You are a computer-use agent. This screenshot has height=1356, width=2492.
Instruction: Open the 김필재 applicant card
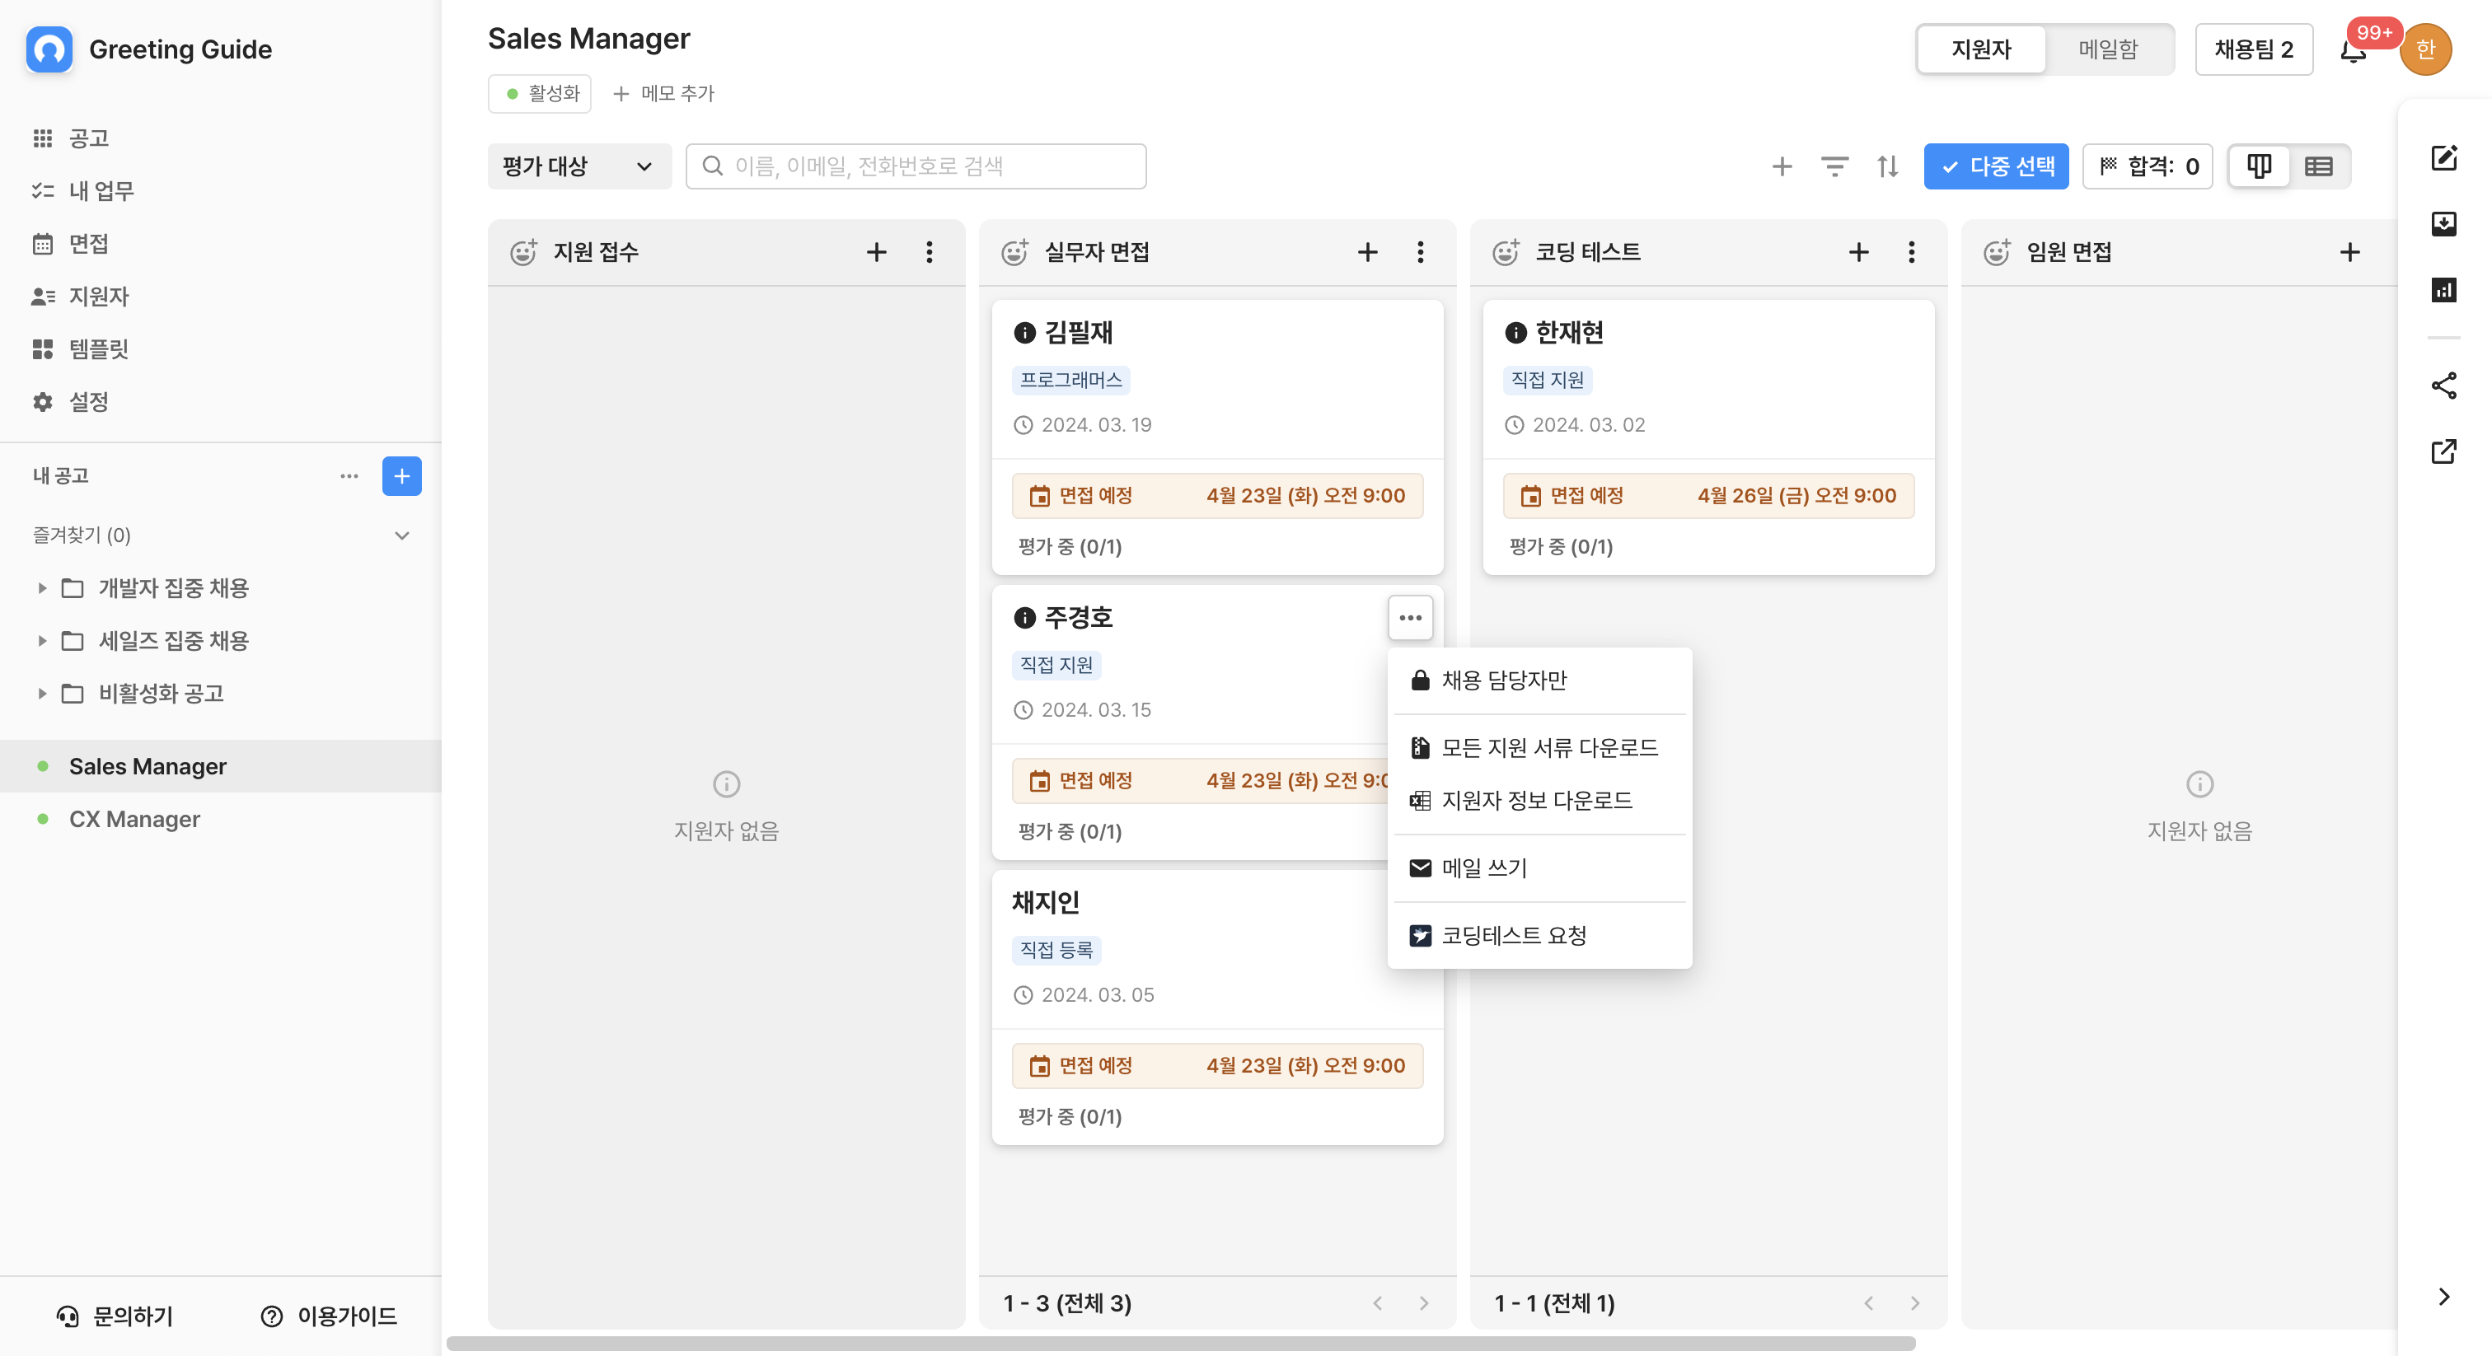click(1218, 437)
